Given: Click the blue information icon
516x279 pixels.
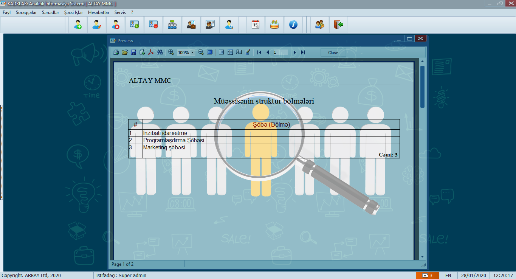Looking at the screenshot, I should click(x=293, y=25).
